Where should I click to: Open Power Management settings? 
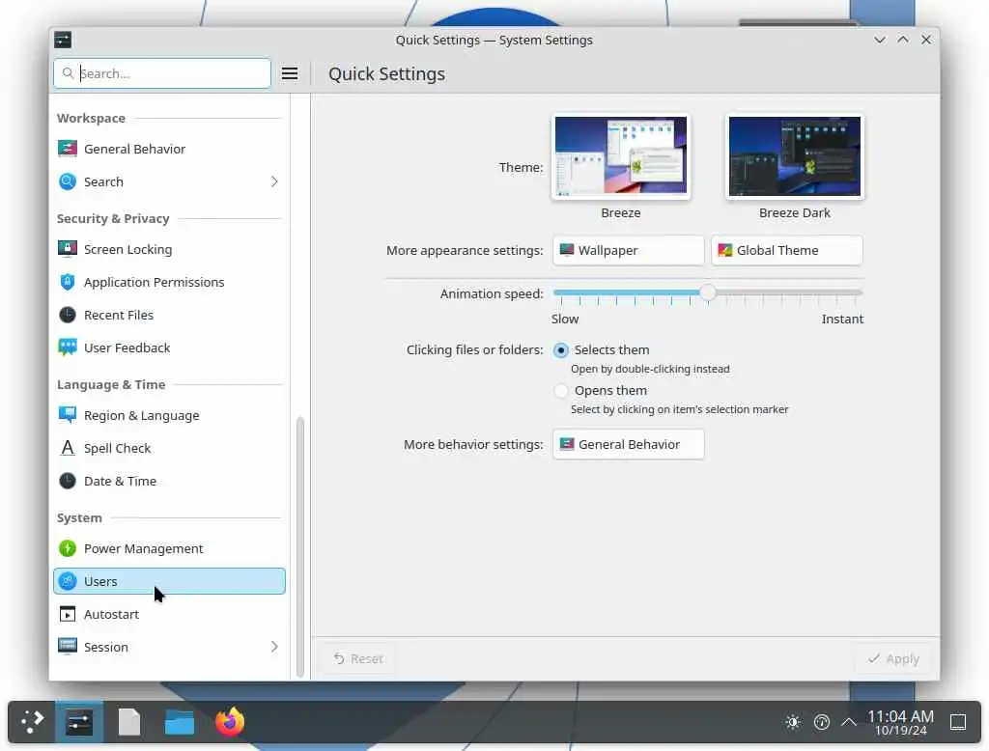coord(170,548)
